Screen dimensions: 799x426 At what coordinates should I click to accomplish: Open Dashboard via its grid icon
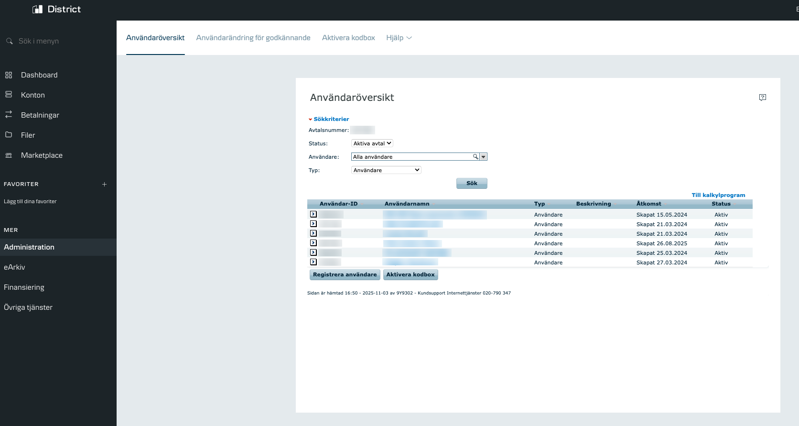9,75
